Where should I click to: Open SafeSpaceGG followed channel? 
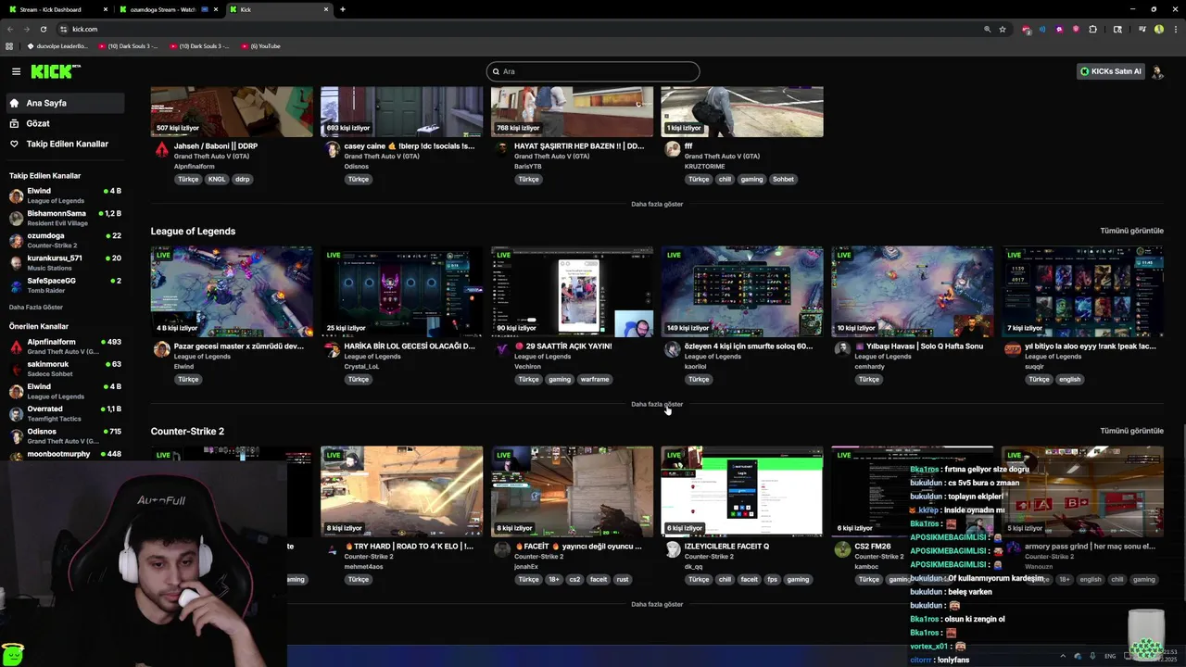click(x=65, y=284)
